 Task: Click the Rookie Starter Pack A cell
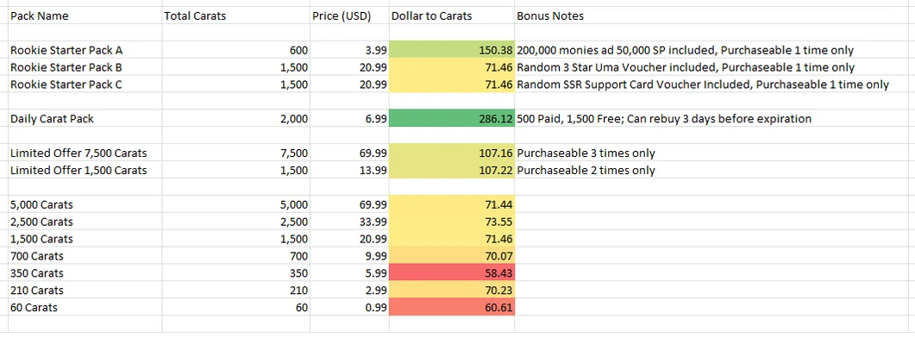point(85,50)
